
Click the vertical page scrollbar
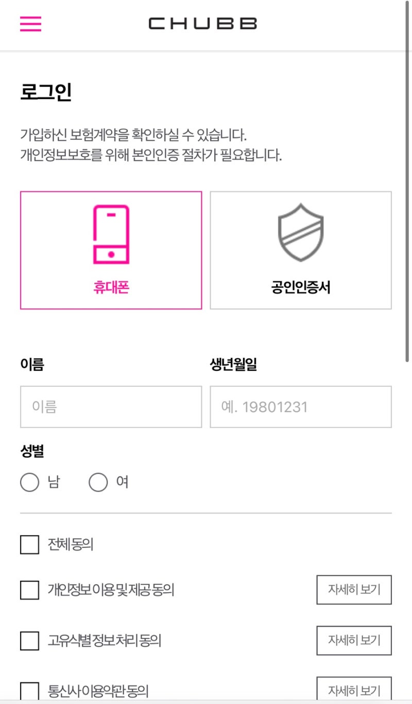[408, 181]
